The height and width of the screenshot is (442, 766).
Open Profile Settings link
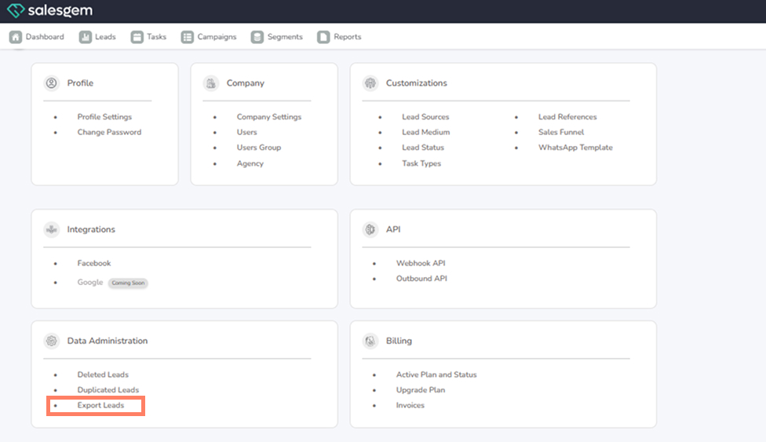104,117
